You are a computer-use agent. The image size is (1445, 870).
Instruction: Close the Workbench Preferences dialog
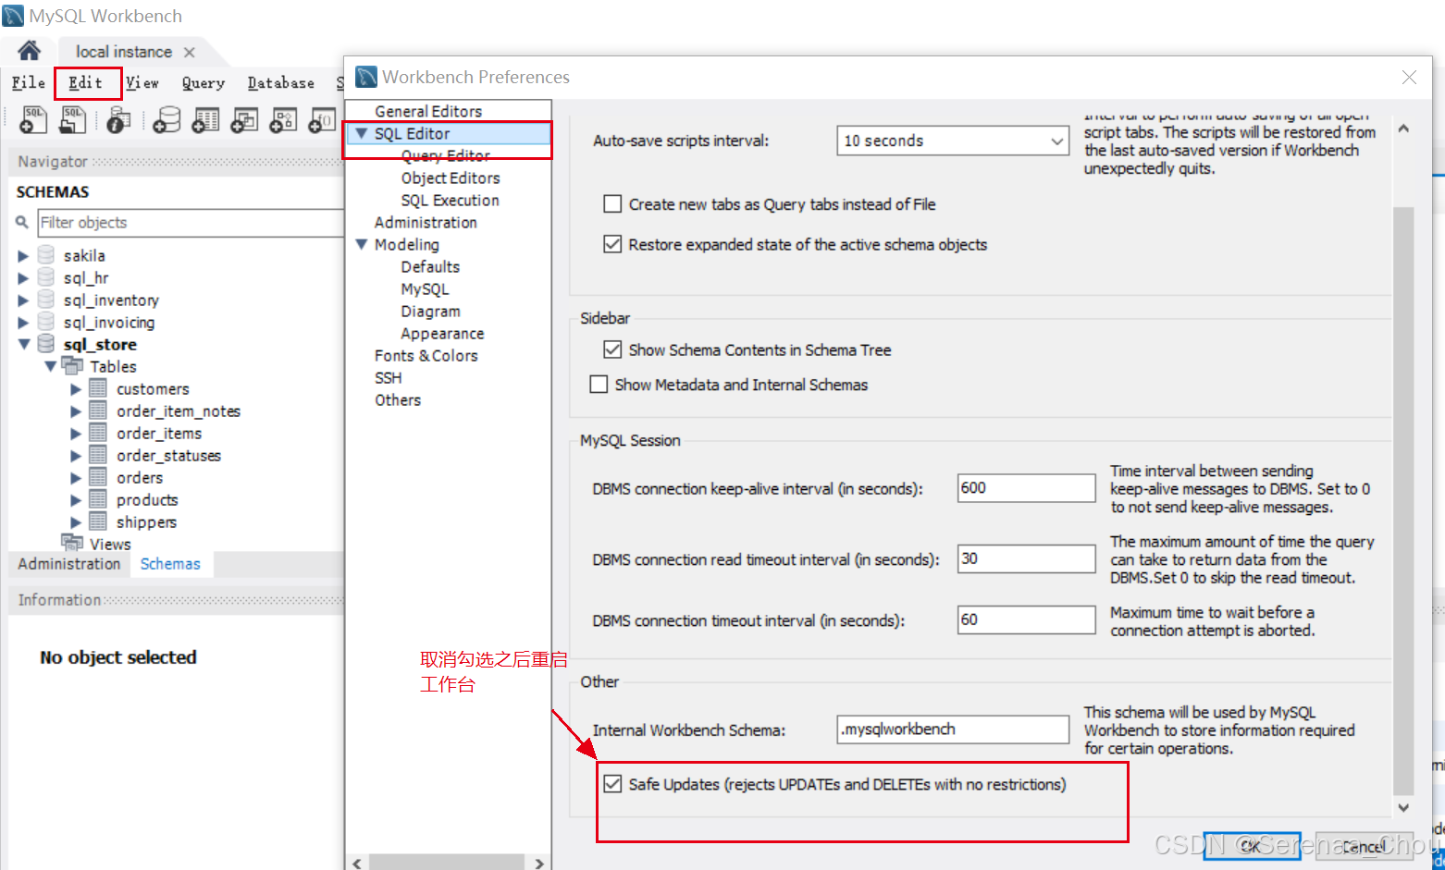click(x=1409, y=78)
